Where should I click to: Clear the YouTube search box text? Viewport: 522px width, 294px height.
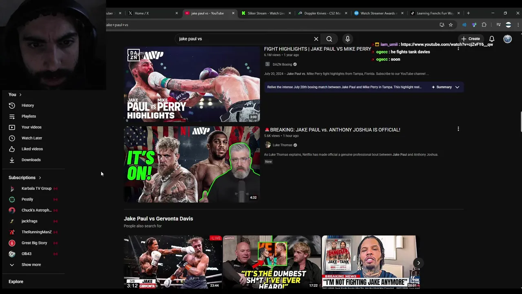316,39
